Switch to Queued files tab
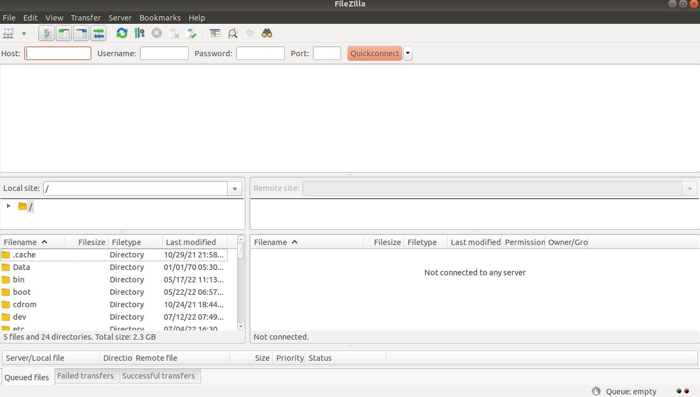 tap(27, 377)
